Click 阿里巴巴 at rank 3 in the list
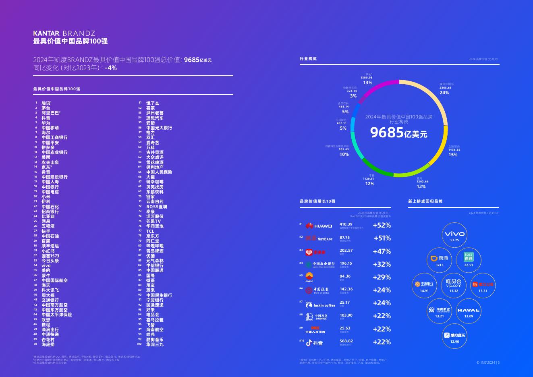533x377 pixels. [x=51, y=113]
